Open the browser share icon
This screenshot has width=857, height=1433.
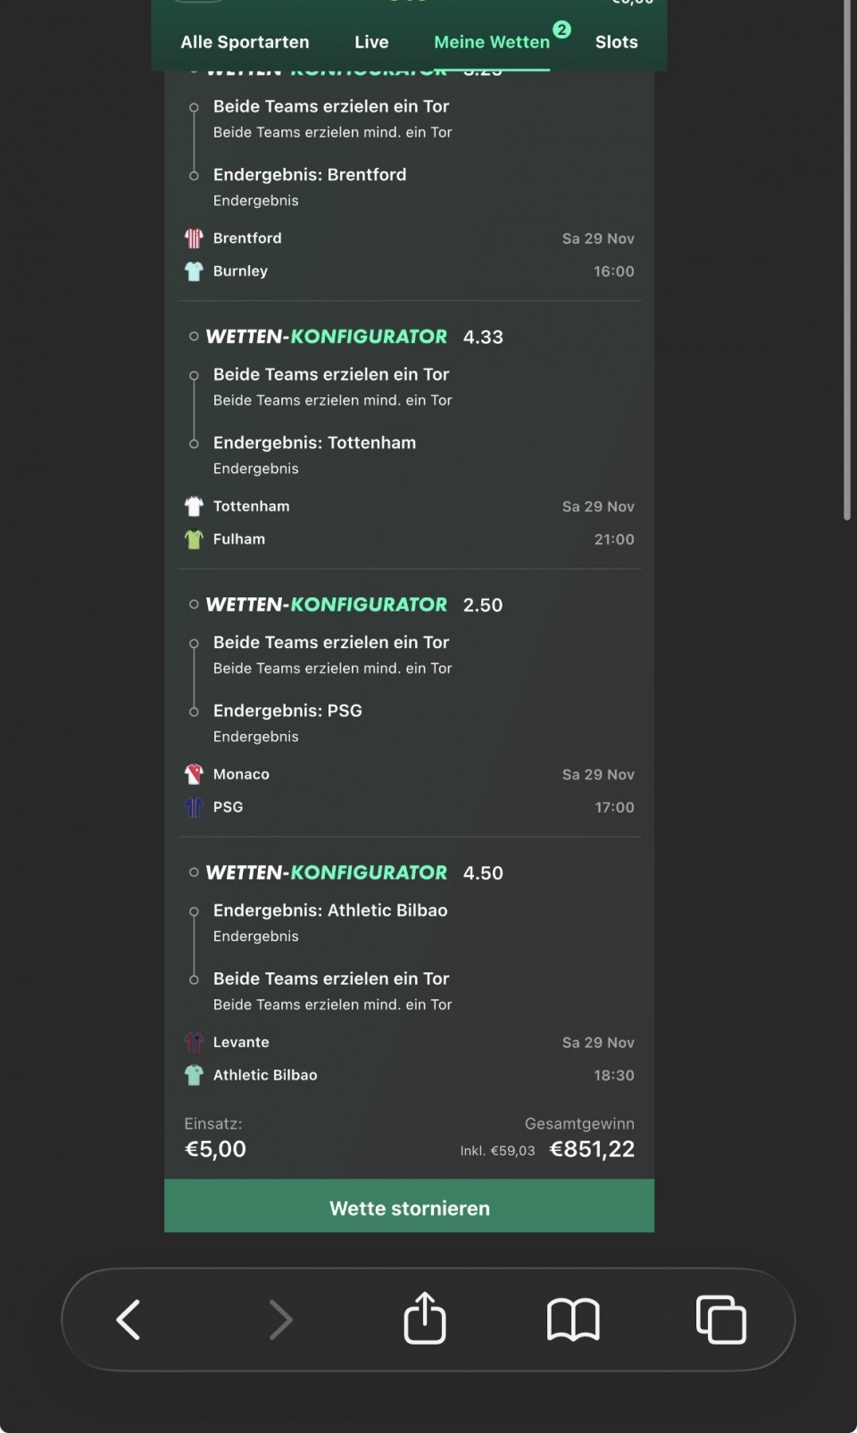click(x=425, y=1318)
